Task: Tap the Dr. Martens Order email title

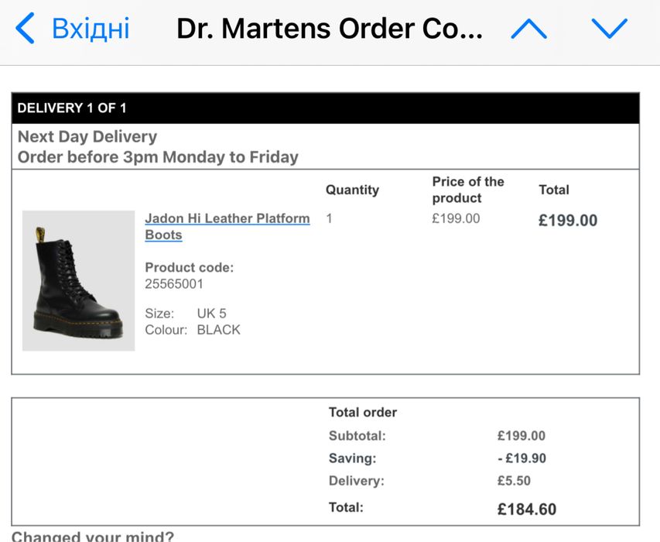Action: coord(329,29)
